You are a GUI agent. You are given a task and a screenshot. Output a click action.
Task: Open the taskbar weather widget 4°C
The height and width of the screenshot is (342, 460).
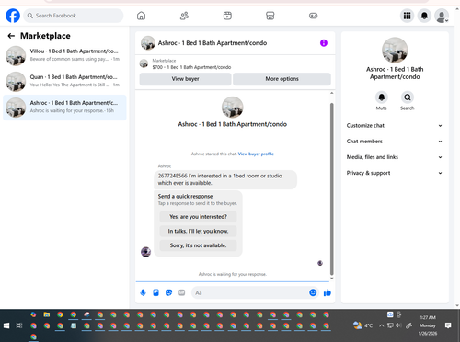362,325
